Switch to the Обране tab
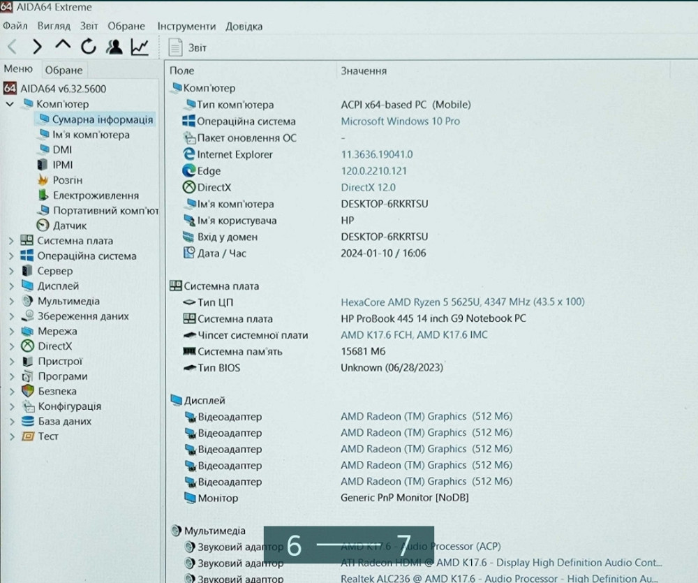Screen dimensions: 698x583 [64, 70]
